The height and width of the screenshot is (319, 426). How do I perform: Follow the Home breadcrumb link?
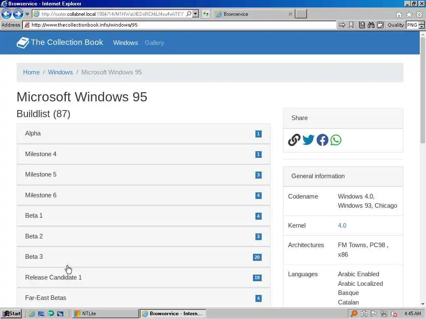(x=31, y=72)
